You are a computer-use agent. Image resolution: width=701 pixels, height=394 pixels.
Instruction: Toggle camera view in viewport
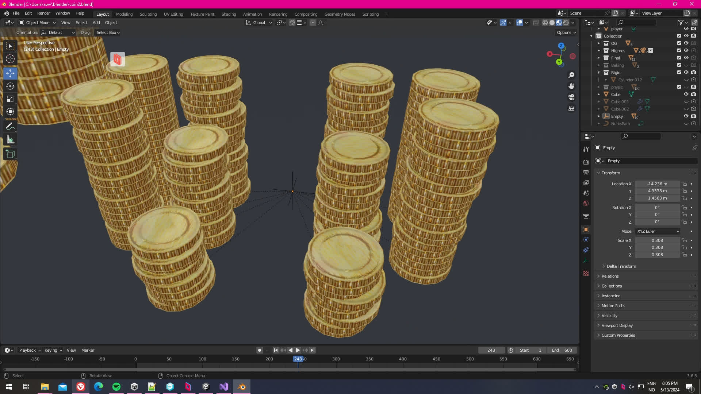[571, 97]
